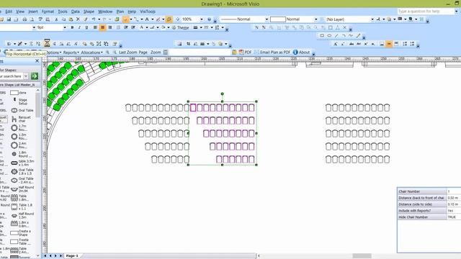Click the Delete X icon in the standard toolbar
Image resolution: width=461 pixels, height=259 pixels.
coord(78,19)
